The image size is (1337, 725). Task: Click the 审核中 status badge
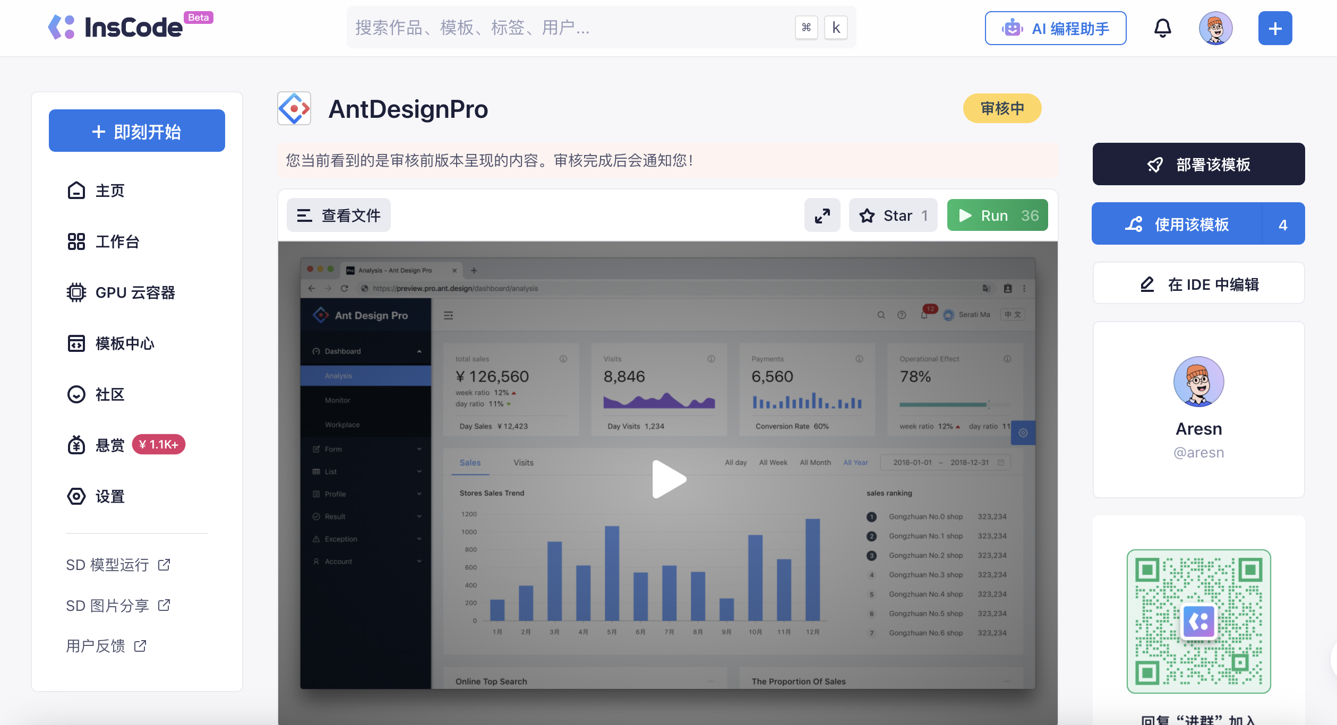(1002, 108)
